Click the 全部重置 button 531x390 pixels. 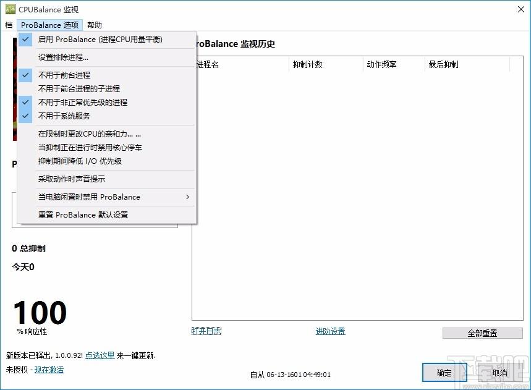click(x=483, y=333)
